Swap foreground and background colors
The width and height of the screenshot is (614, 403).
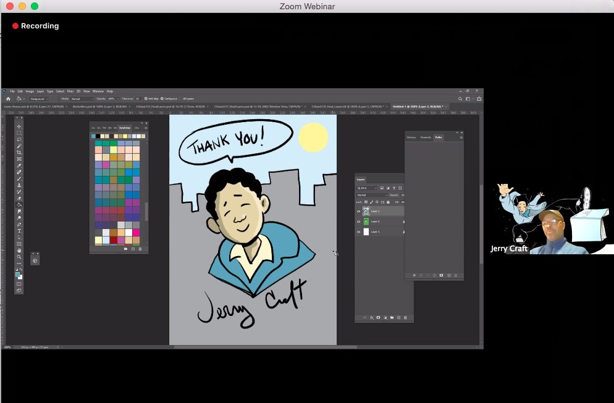pos(21,270)
